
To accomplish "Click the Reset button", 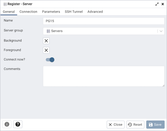I will (x=135, y=125).
